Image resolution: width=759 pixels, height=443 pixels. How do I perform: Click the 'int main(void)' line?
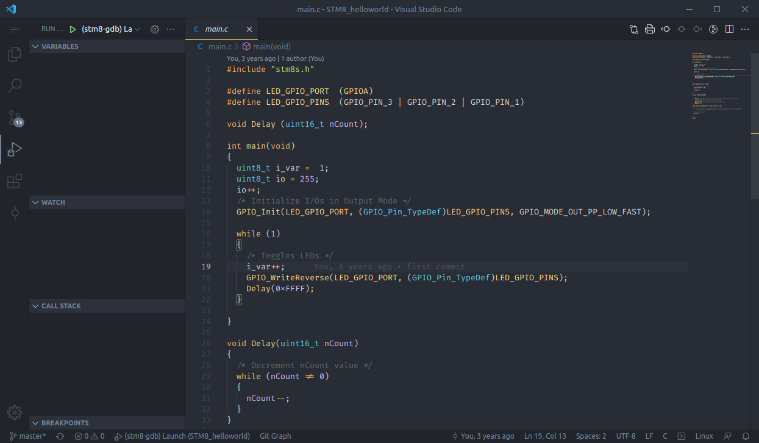coord(261,146)
